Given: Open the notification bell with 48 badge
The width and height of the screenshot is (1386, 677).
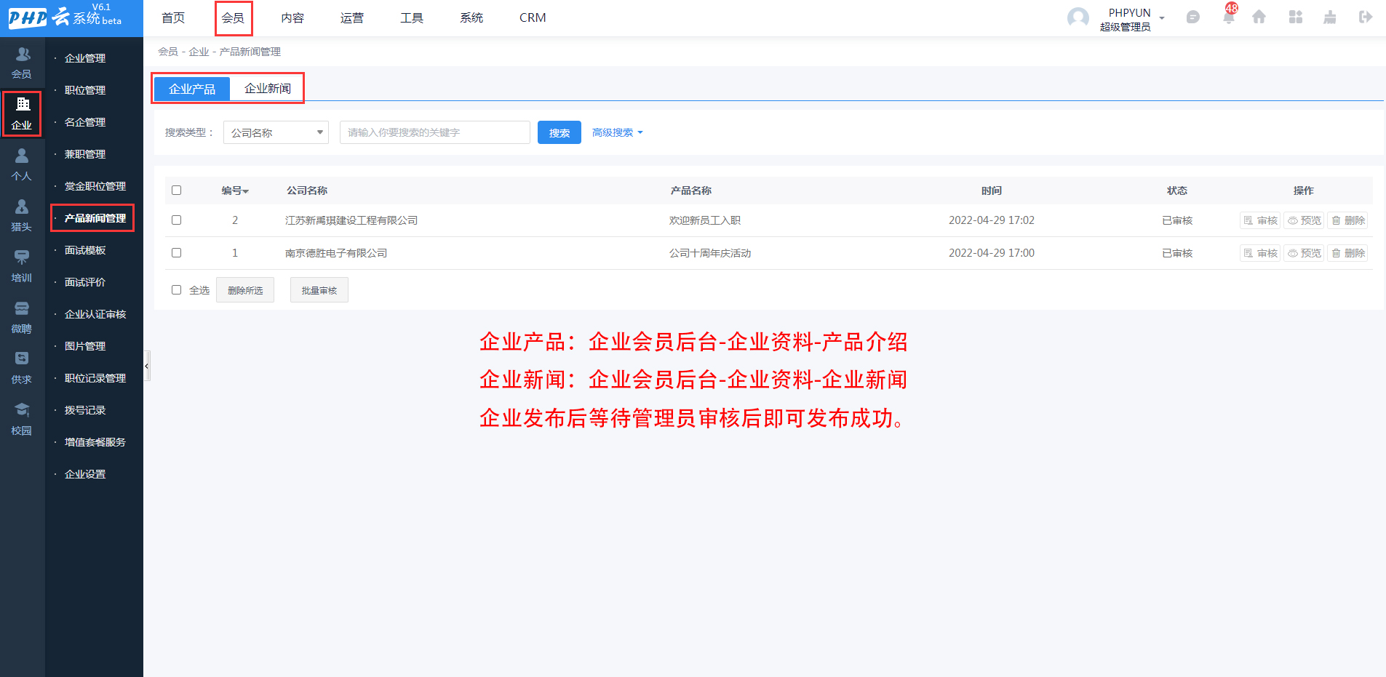Looking at the screenshot, I should click(1229, 16).
